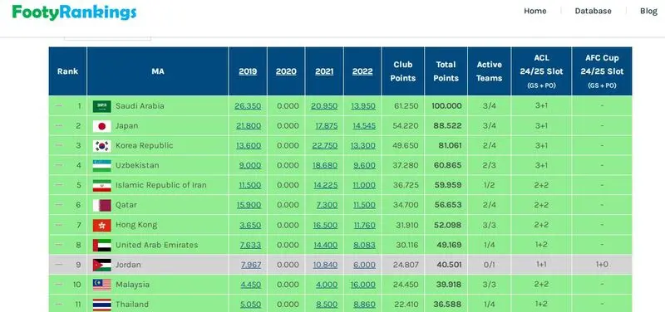Viewport: 665px width, 312px height.
Task: Select Malaysia active teams 3/3
Action: point(489,285)
